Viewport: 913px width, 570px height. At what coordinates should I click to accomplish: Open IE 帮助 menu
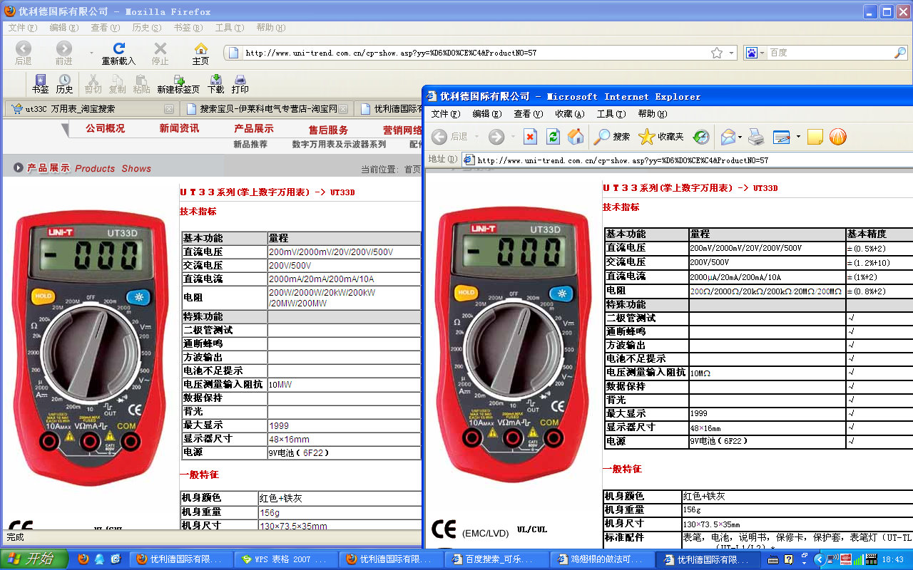[x=652, y=114]
